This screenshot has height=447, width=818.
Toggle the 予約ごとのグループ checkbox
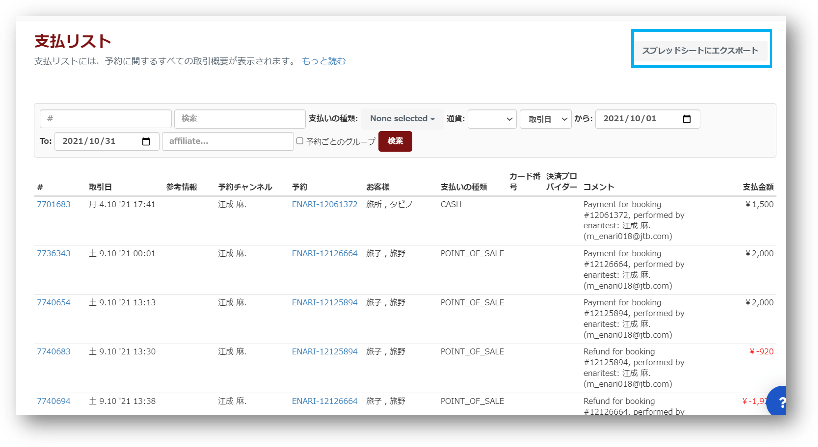300,141
